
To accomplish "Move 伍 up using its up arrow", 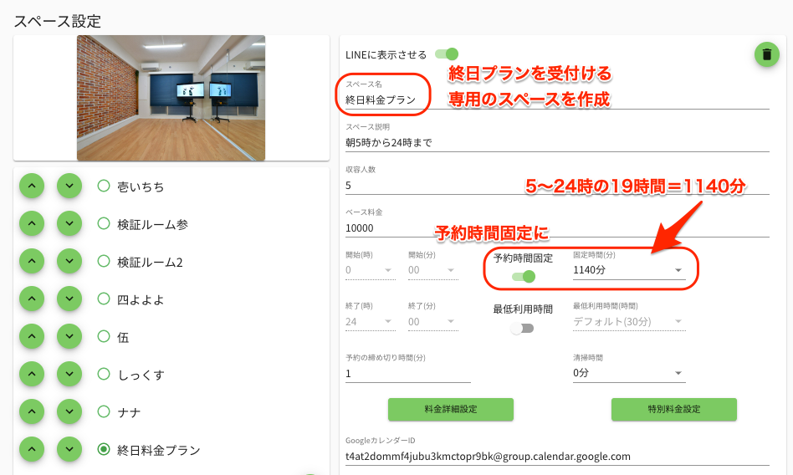I will (x=31, y=337).
